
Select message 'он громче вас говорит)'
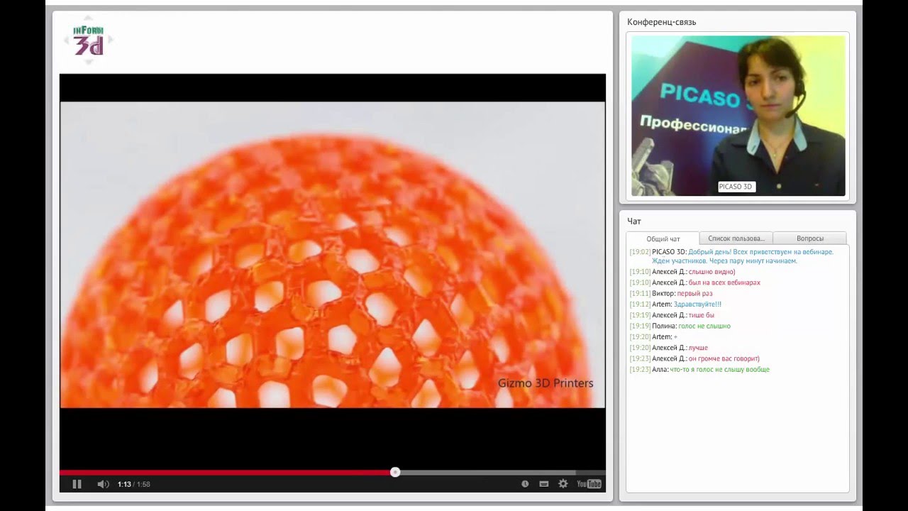click(x=724, y=358)
